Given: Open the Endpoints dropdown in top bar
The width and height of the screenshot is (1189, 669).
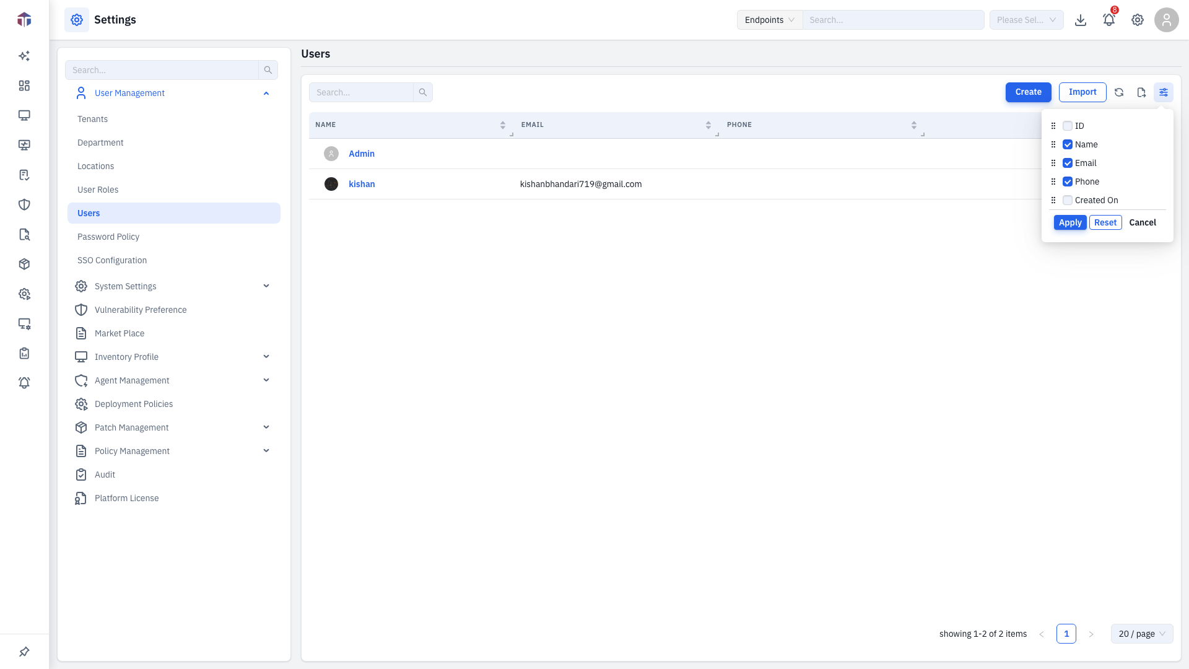Looking at the screenshot, I should (x=770, y=20).
